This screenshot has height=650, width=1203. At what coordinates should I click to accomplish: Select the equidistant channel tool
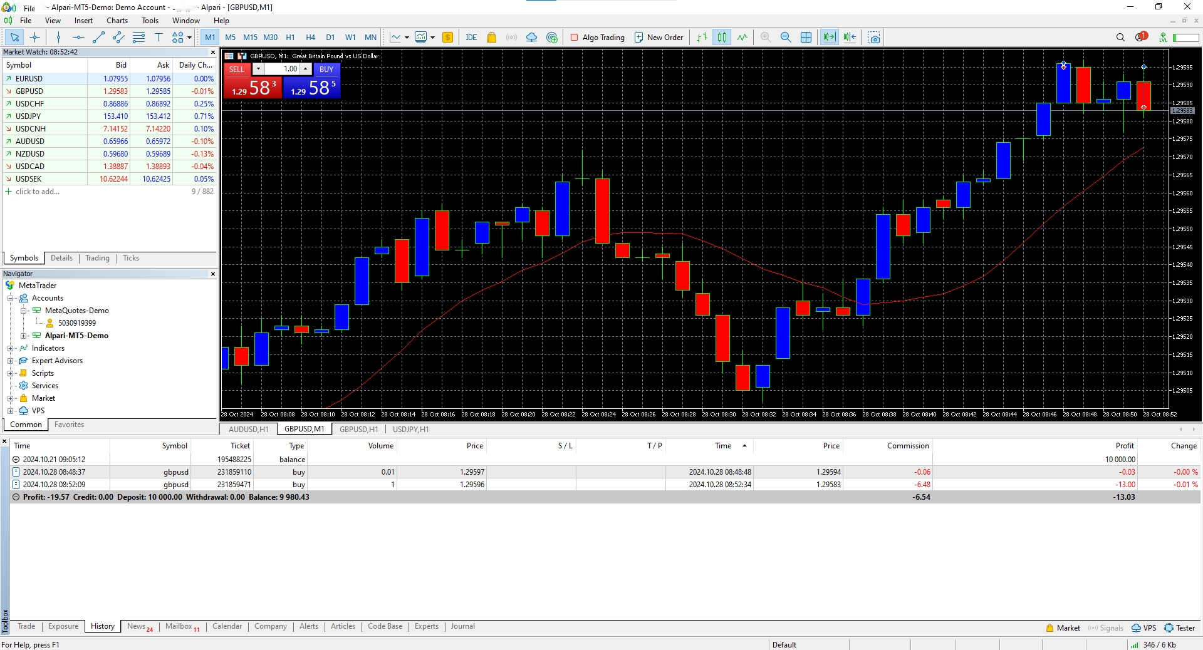tap(118, 38)
